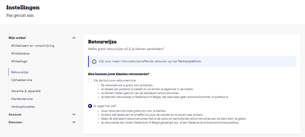
Task: Go to Winkellogo settings
Action: (x=19, y=61)
